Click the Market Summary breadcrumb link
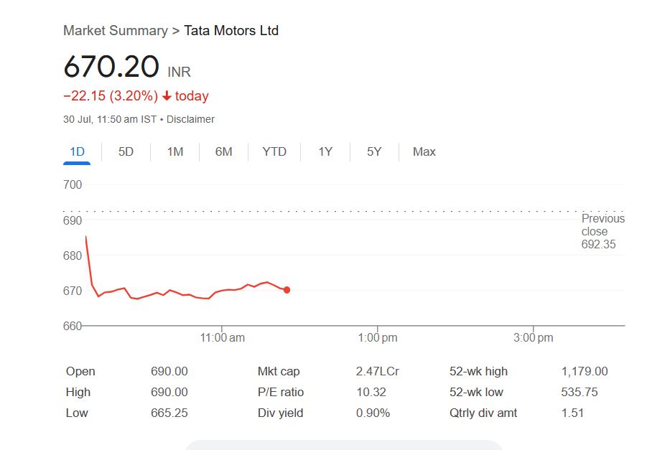Viewport: 670px width, 450px height. (x=115, y=31)
